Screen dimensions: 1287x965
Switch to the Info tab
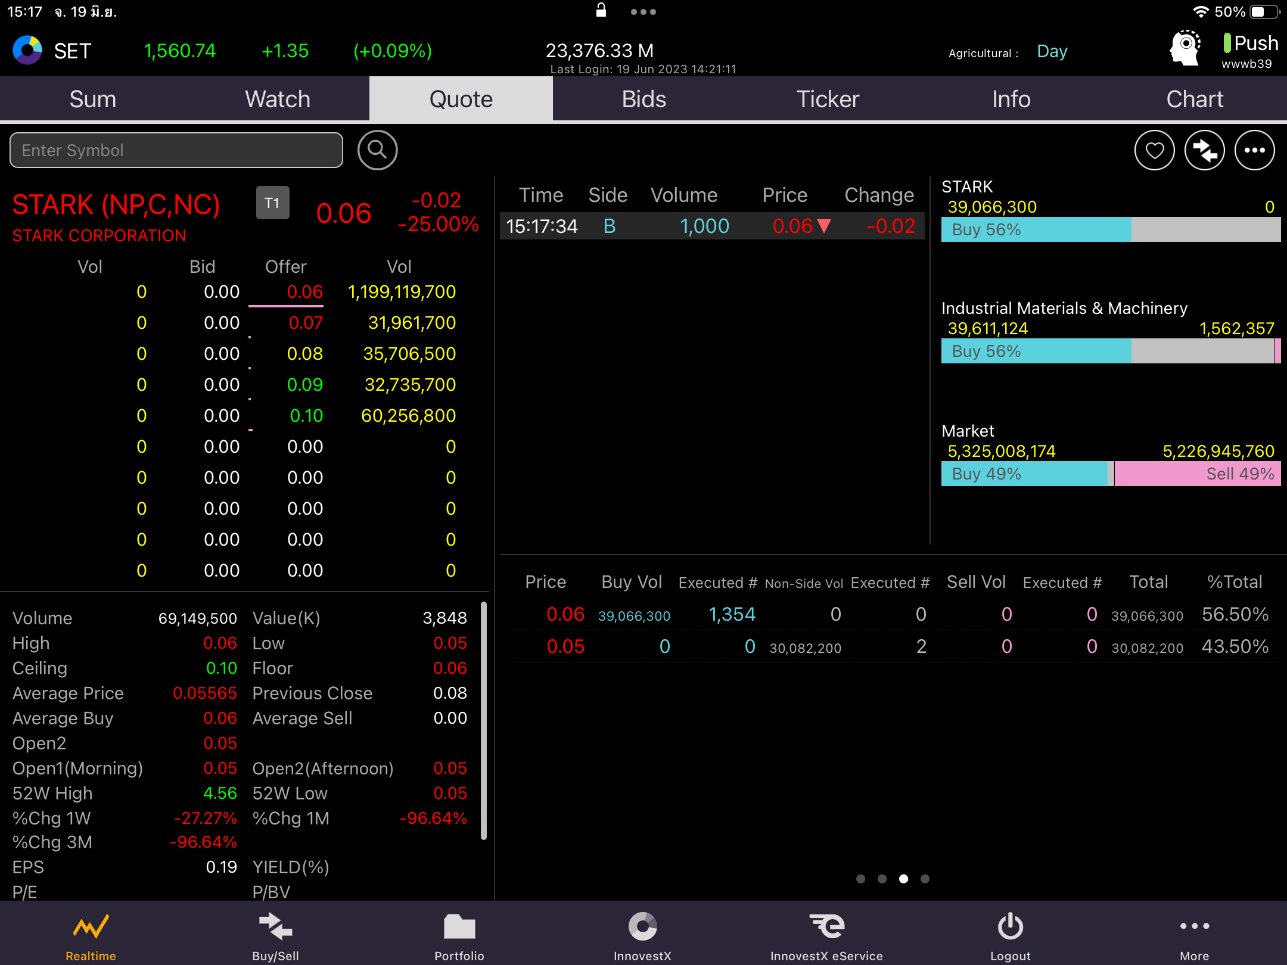point(1011,99)
